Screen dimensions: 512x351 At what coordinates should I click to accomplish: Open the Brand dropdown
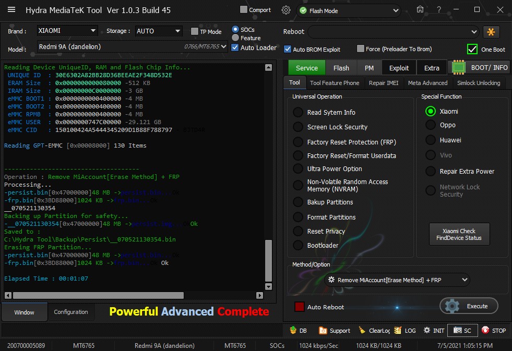click(x=67, y=31)
